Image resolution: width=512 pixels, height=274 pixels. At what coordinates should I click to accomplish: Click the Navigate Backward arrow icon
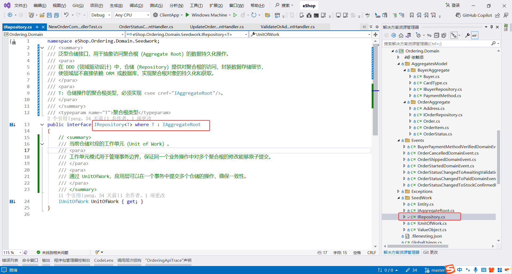click(x=10, y=15)
